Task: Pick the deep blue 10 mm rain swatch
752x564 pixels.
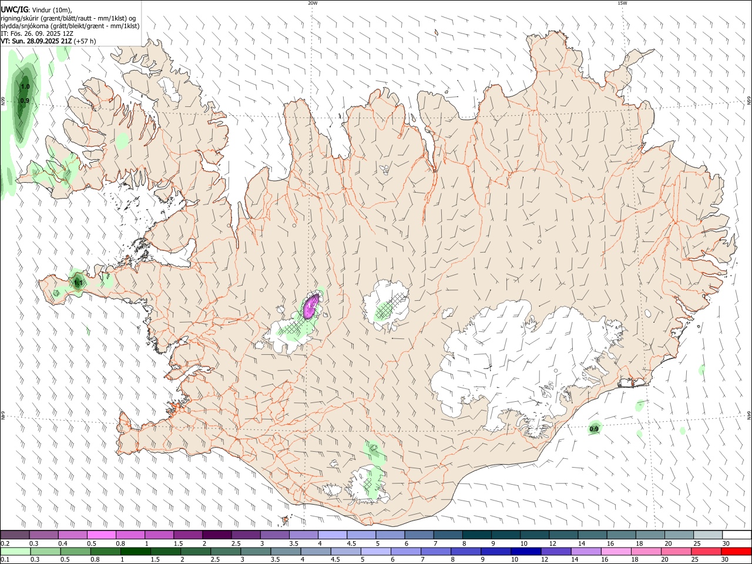Action: 526,552
